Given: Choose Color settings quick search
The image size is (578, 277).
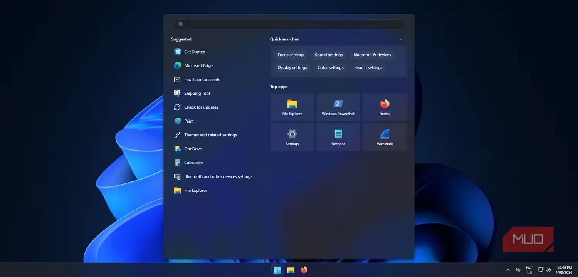Looking at the screenshot, I should [x=331, y=67].
